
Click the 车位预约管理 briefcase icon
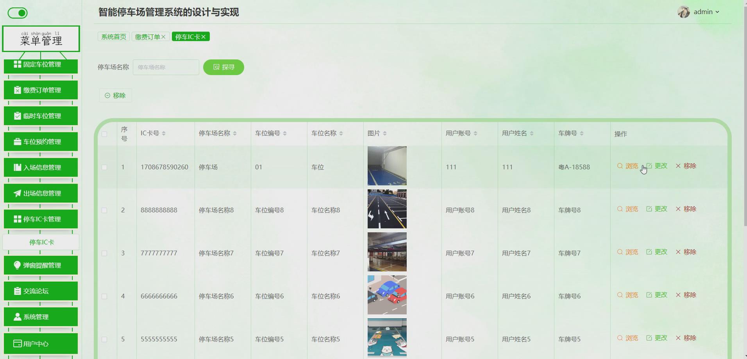pos(17,141)
